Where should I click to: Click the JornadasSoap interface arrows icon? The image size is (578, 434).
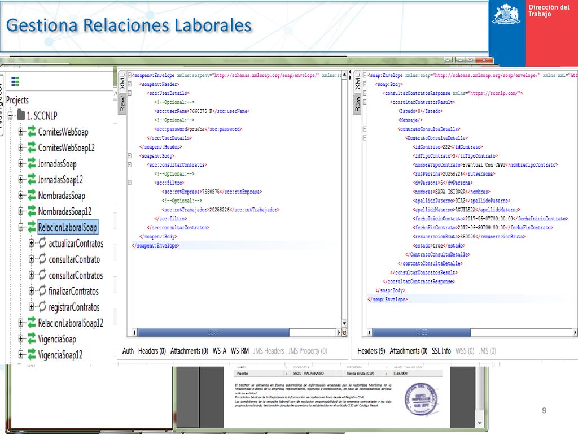click(32, 163)
